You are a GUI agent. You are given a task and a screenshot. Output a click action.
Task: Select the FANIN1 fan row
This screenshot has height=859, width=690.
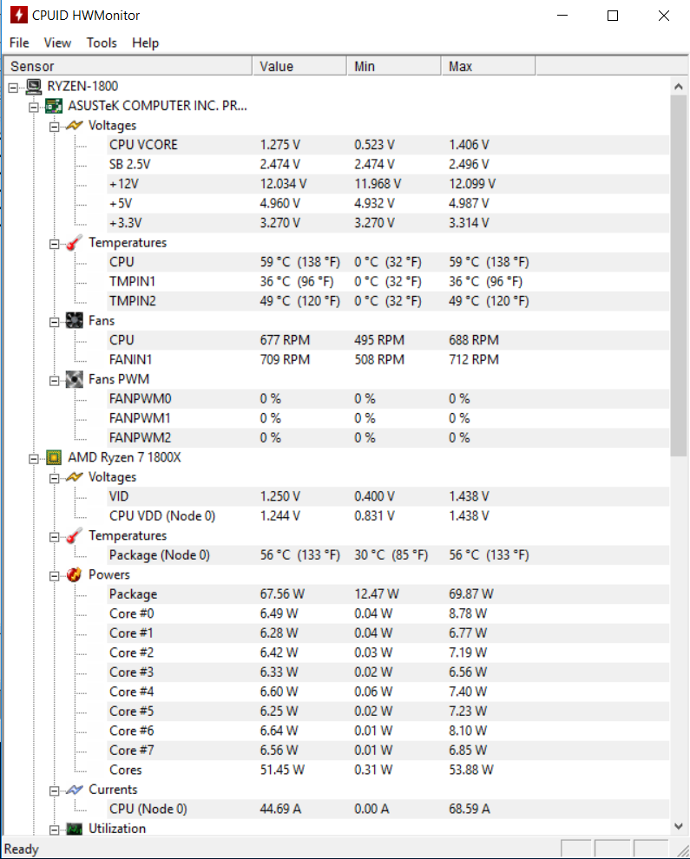click(x=388, y=359)
